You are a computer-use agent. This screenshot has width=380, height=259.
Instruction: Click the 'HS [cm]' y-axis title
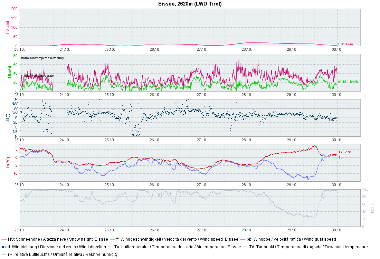[x=8, y=27]
